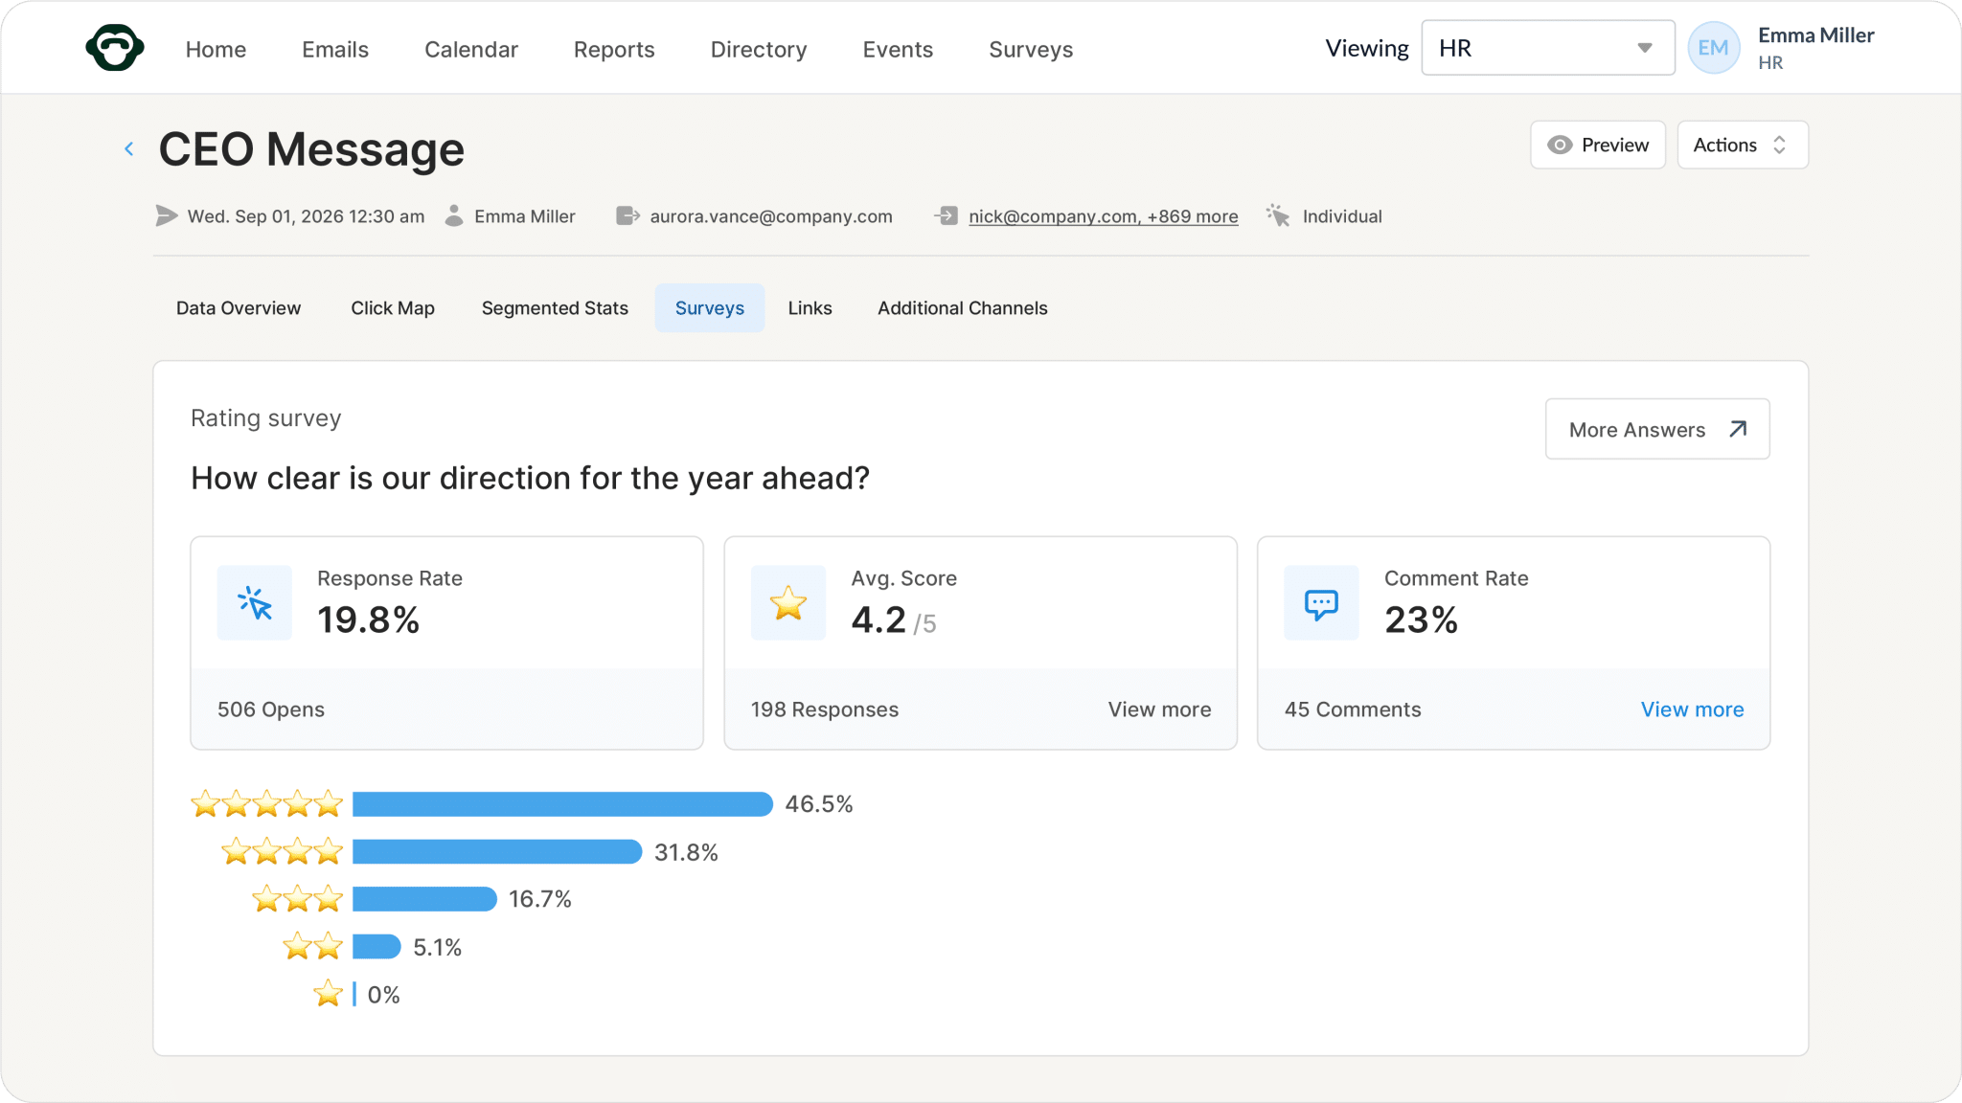
Task: Click the survey question heading text
Action: (x=530, y=478)
